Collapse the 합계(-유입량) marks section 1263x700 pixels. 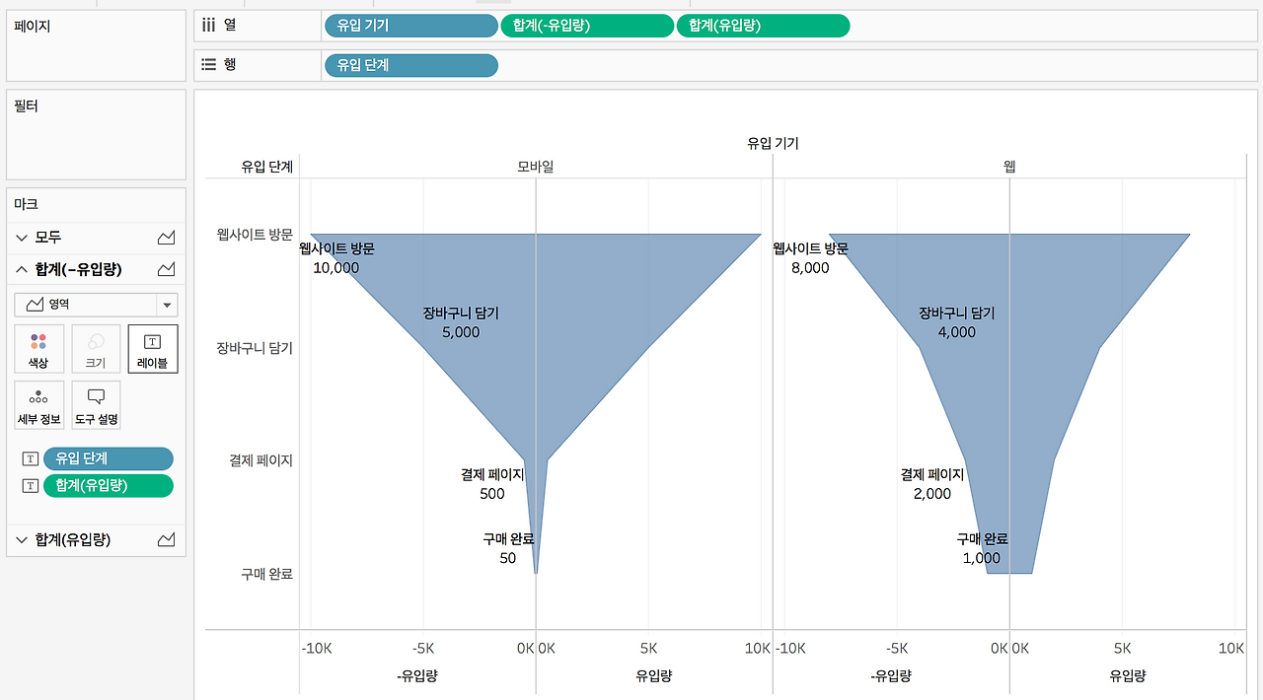(23, 269)
